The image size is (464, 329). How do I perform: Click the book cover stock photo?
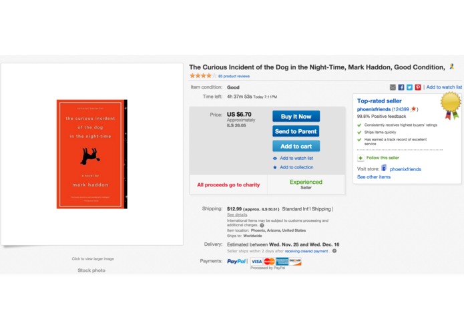(x=92, y=154)
